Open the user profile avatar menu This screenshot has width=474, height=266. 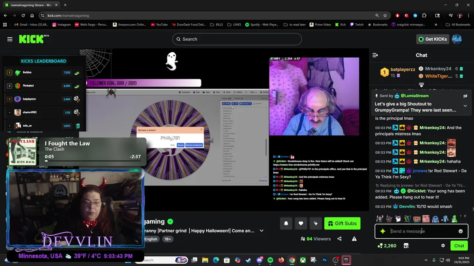pyautogui.click(x=457, y=39)
